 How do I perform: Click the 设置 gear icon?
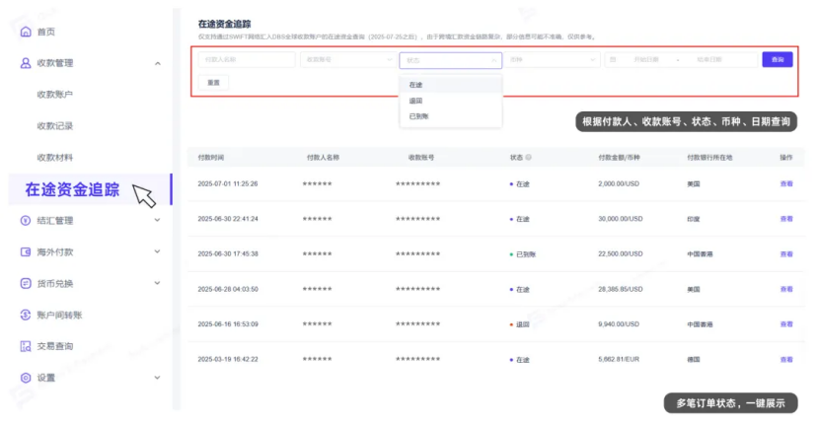[26, 378]
